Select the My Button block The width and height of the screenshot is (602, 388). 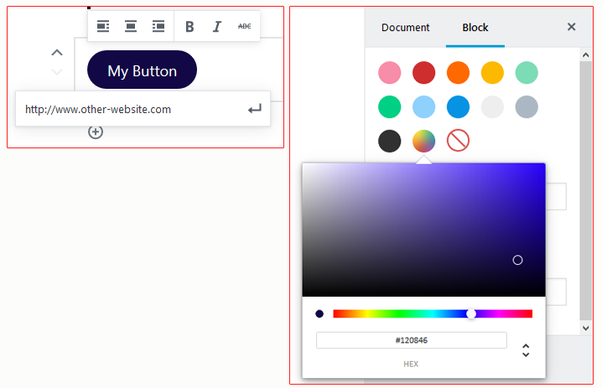point(142,70)
